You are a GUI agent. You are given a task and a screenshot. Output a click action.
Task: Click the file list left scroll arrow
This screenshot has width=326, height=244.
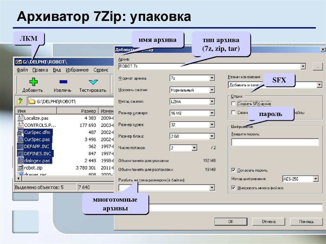click(x=18, y=178)
